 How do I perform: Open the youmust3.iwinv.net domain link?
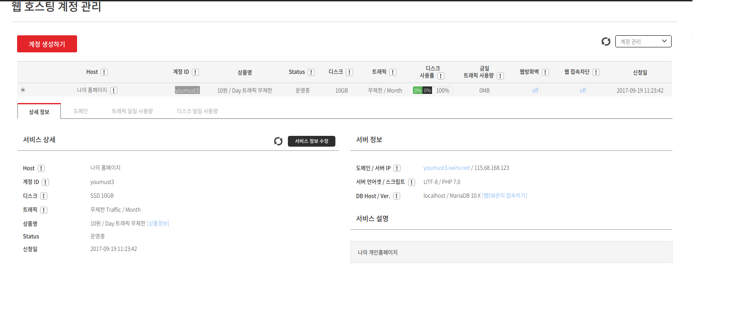(446, 168)
